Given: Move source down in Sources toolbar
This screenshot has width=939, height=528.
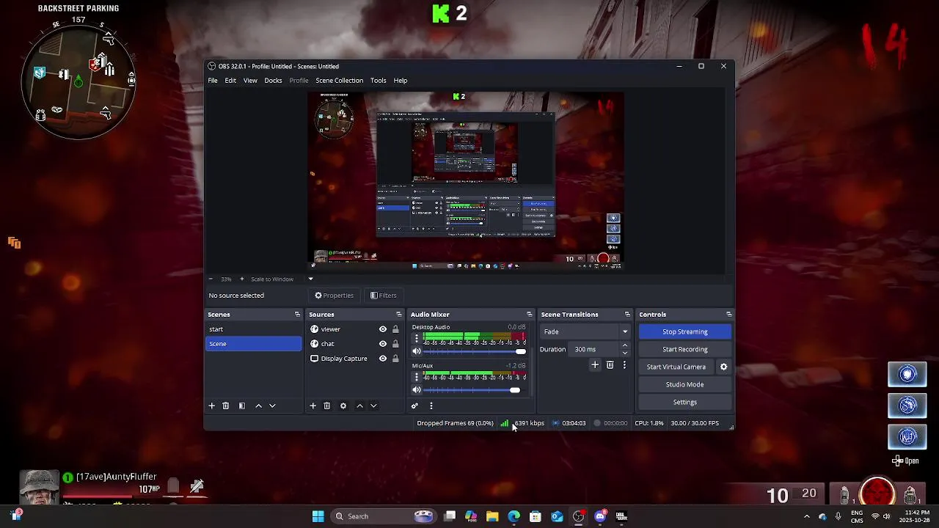Looking at the screenshot, I should point(373,406).
